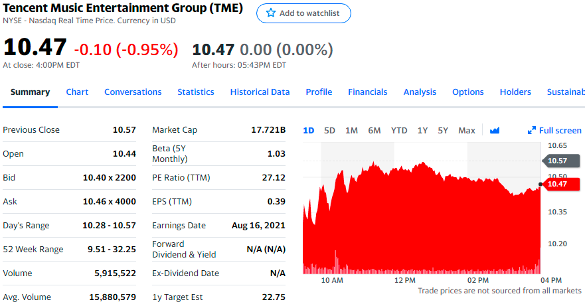Click the PE Ratio value 27.12
Screen dimensions: 585x304
tap(274, 177)
